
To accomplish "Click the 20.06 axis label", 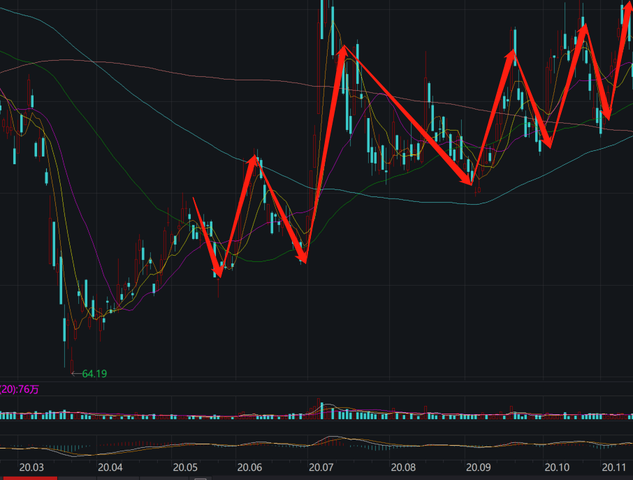I will click(249, 467).
